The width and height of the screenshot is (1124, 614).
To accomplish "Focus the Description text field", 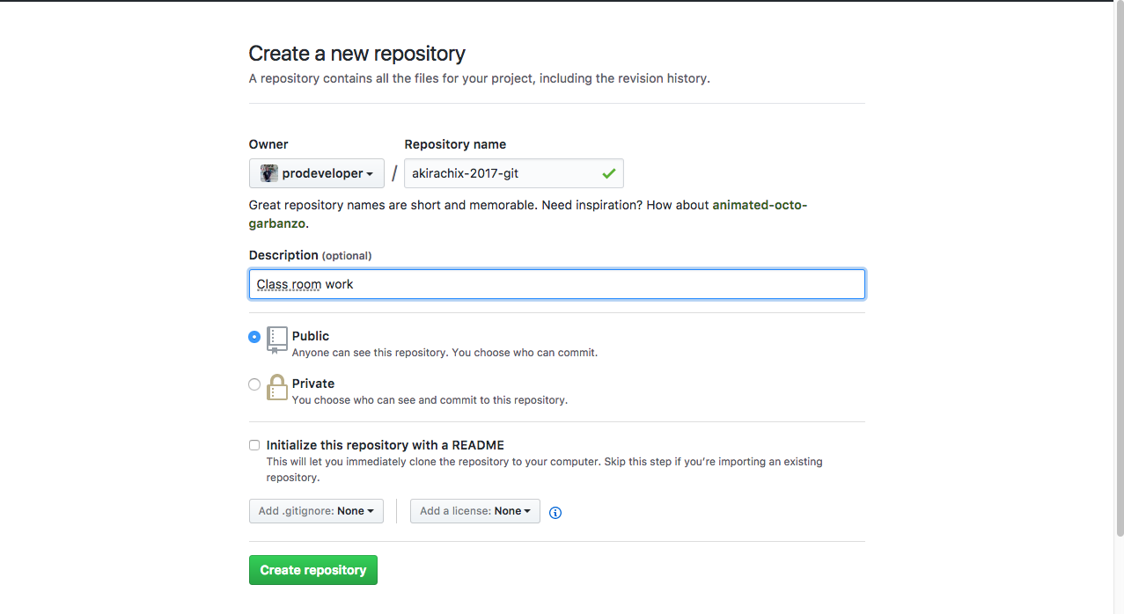I will 556,284.
